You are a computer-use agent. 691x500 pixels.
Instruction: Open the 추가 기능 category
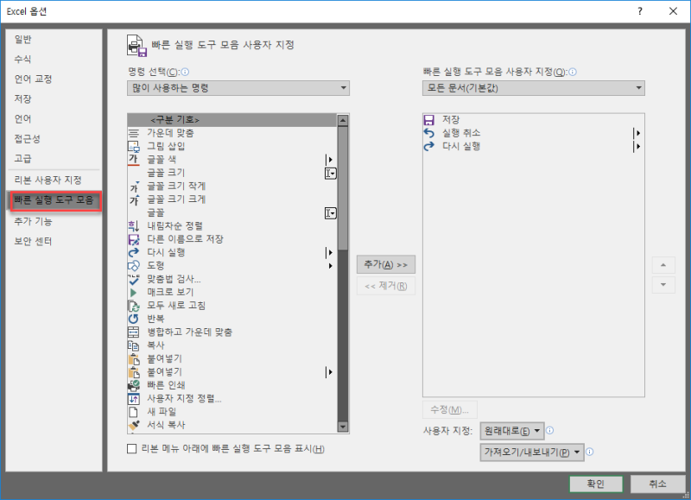tap(34, 221)
